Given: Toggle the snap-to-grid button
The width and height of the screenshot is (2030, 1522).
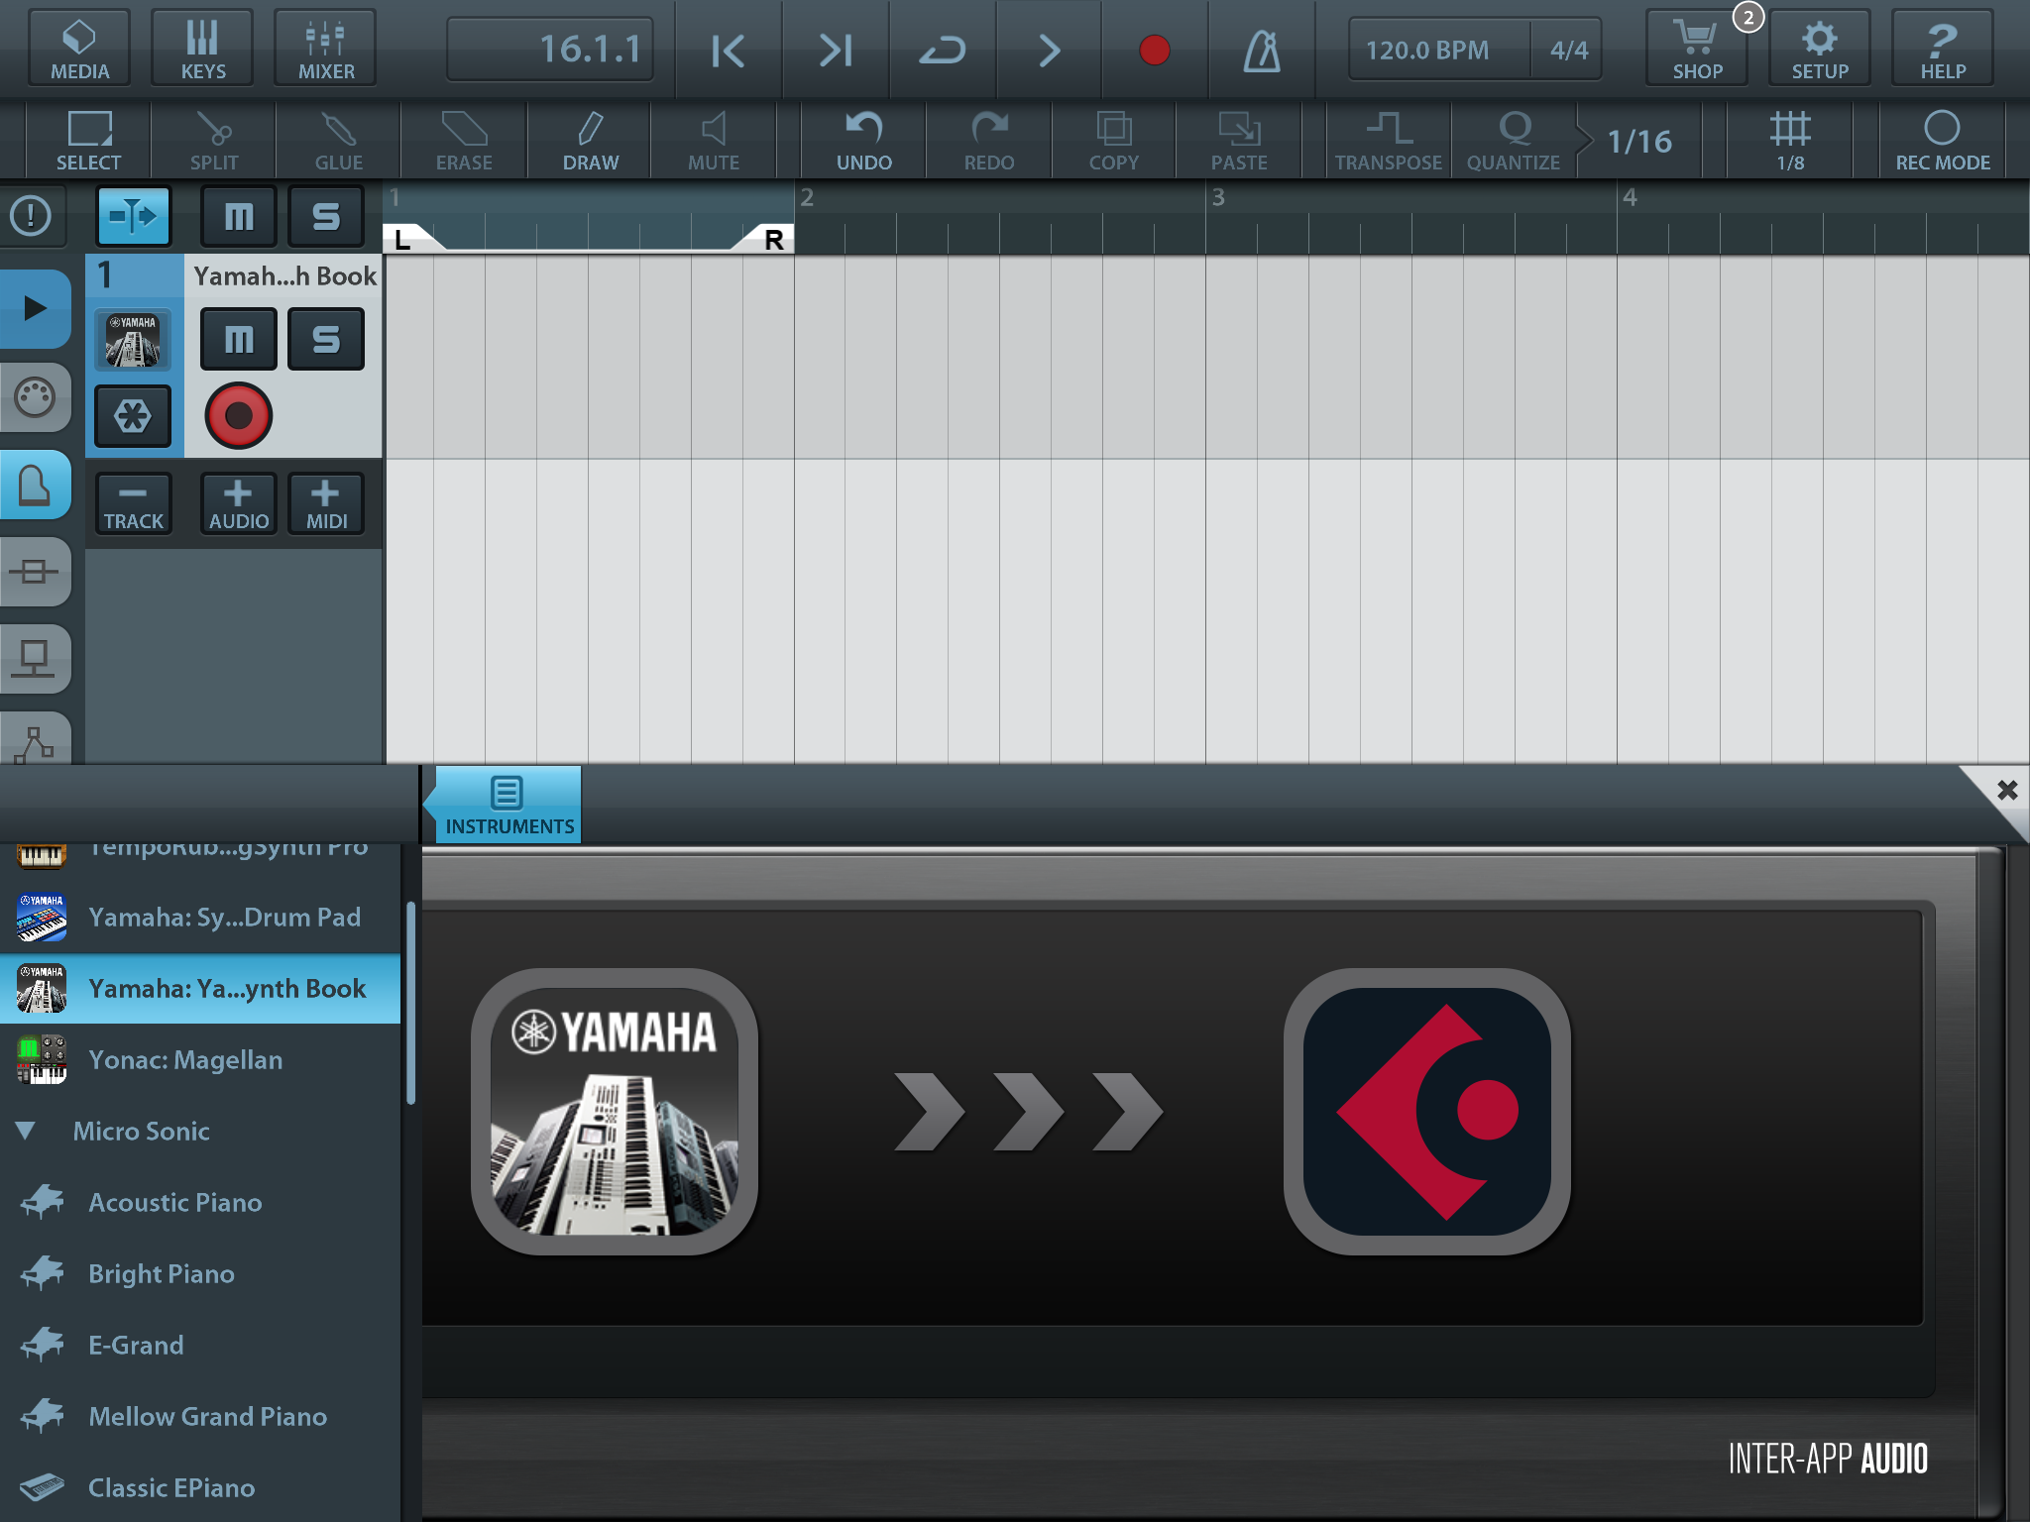Looking at the screenshot, I should [134, 215].
